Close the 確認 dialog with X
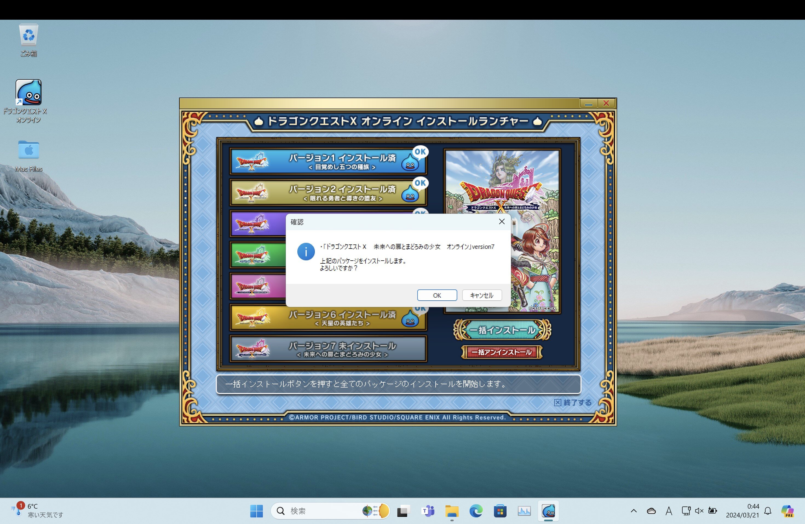Image resolution: width=805 pixels, height=524 pixels. tap(502, 221)
